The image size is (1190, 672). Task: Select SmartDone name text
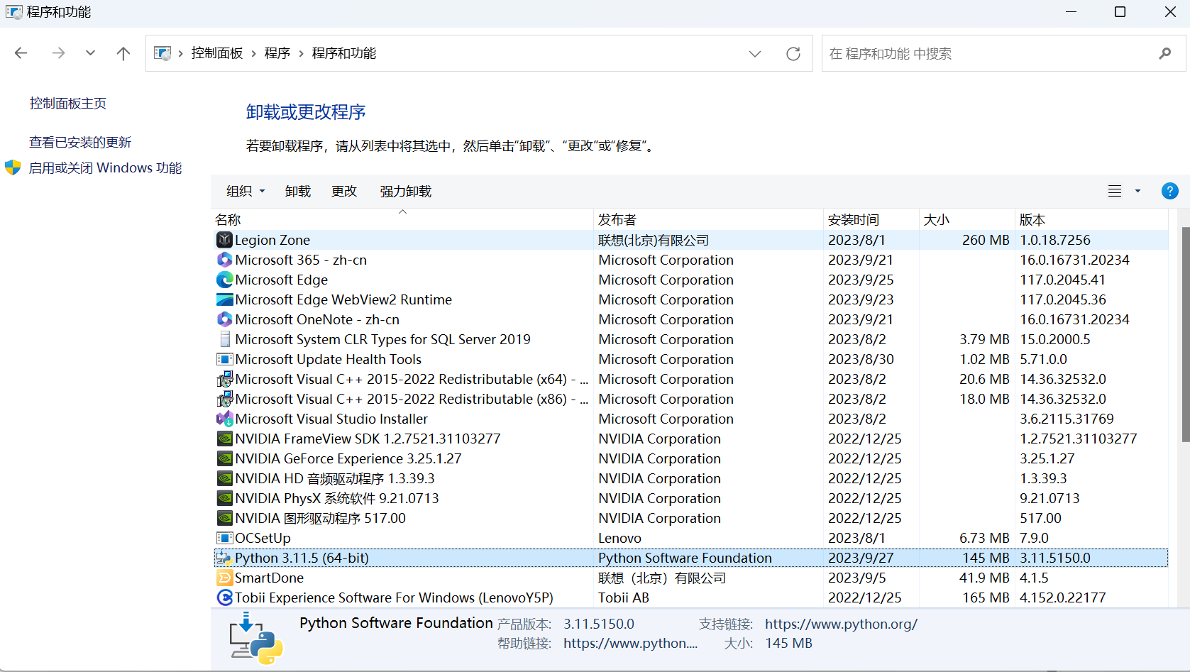coord(269,578)
